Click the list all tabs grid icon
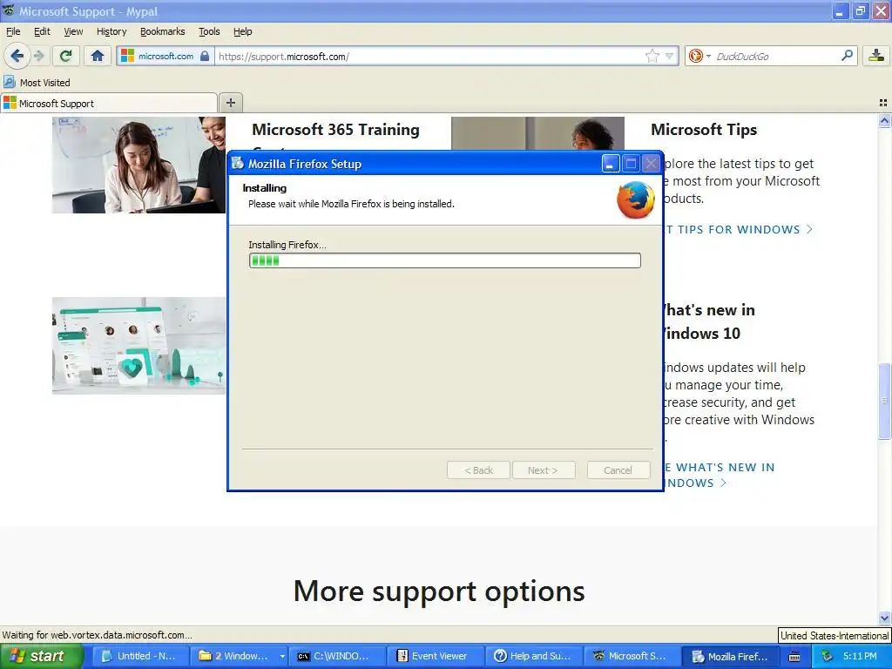 pos(883,103)
